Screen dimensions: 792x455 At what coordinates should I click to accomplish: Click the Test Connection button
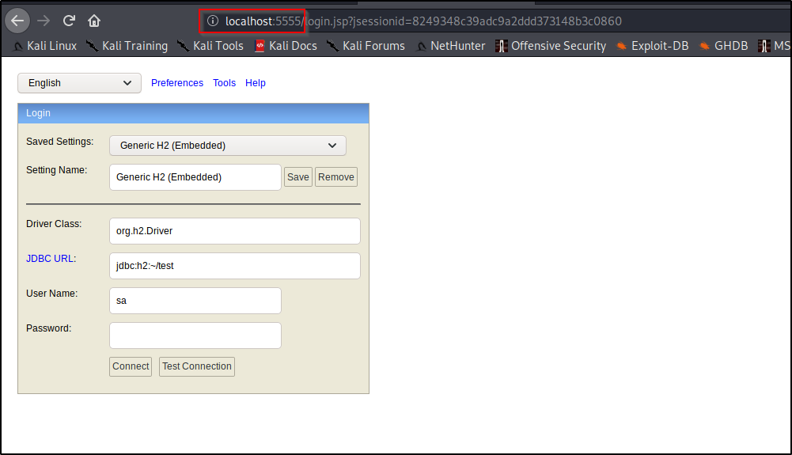coord(197,366)
